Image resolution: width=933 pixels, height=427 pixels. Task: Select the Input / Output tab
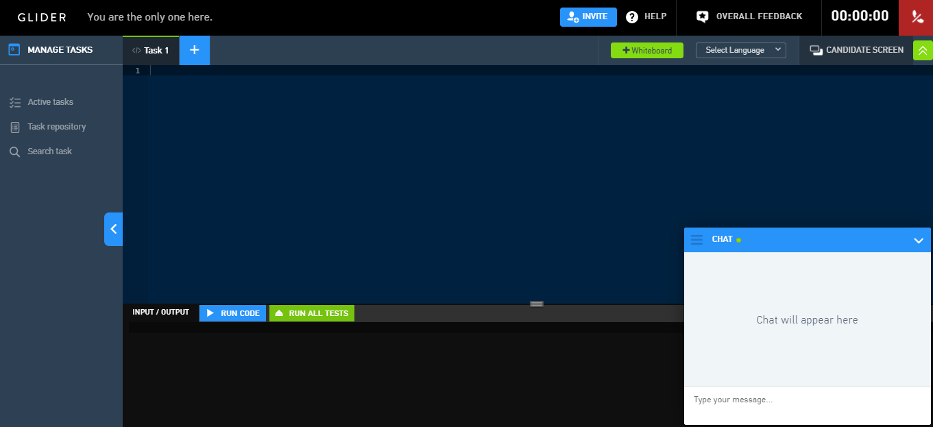[160, 313]
